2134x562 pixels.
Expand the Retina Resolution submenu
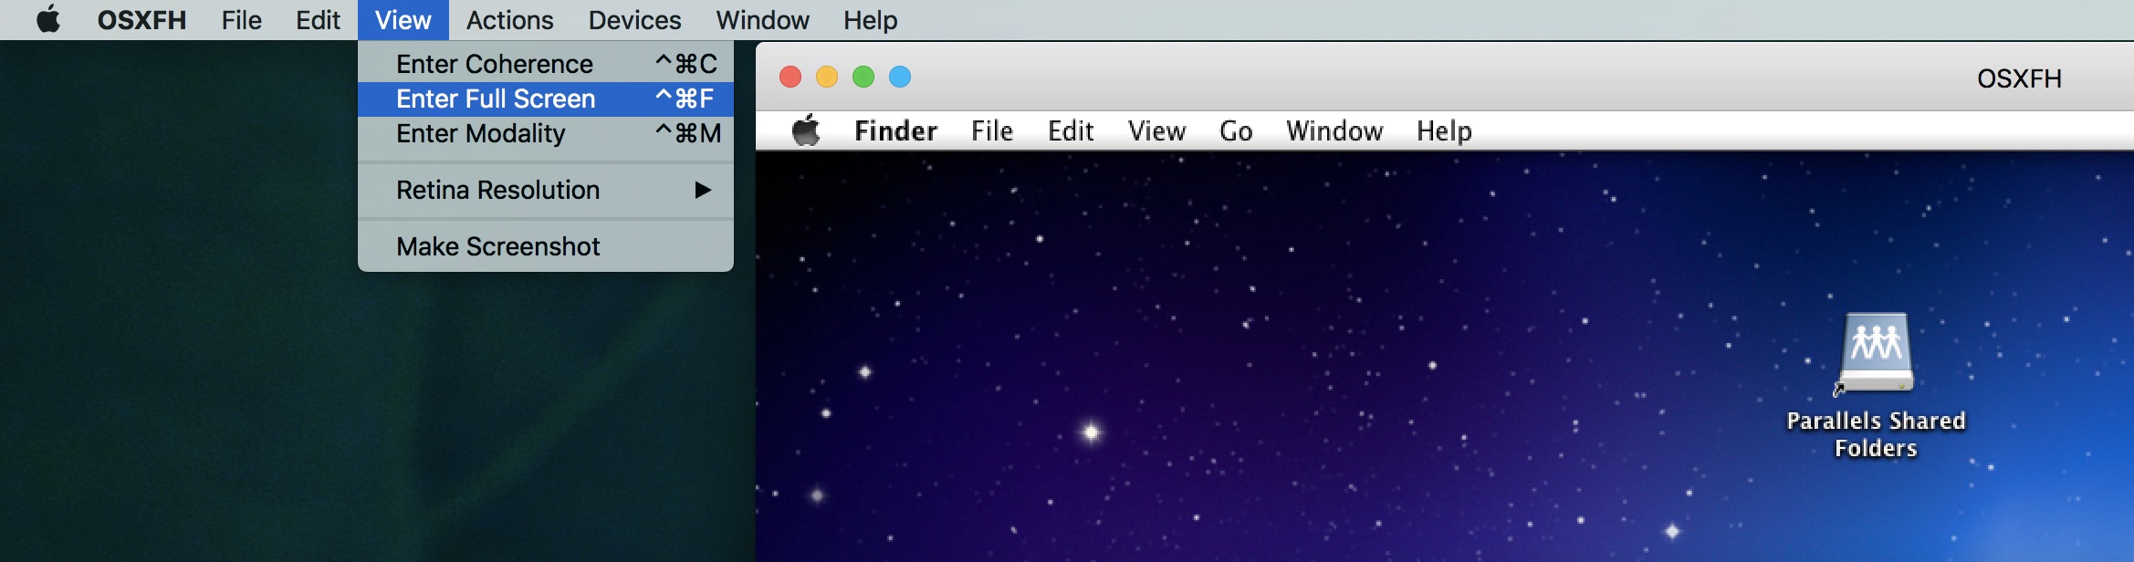546,190
